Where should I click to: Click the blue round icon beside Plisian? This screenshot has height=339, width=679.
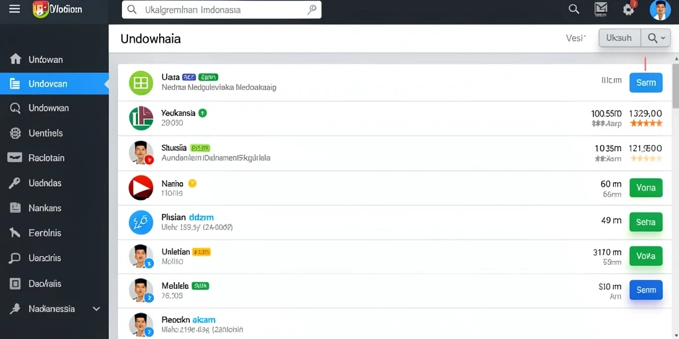[x=141, y=222]
